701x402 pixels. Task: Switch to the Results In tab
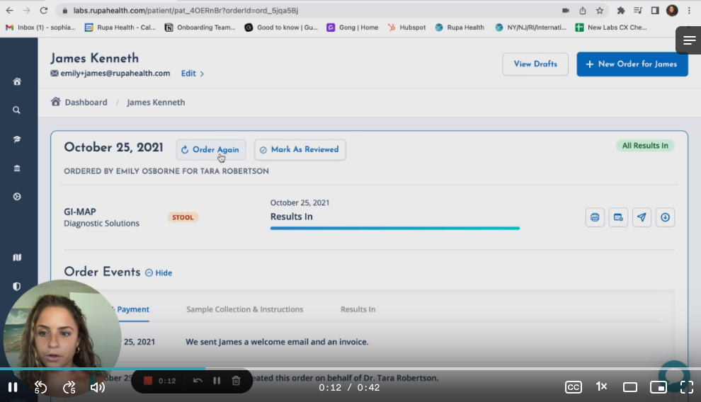point(358,309)
